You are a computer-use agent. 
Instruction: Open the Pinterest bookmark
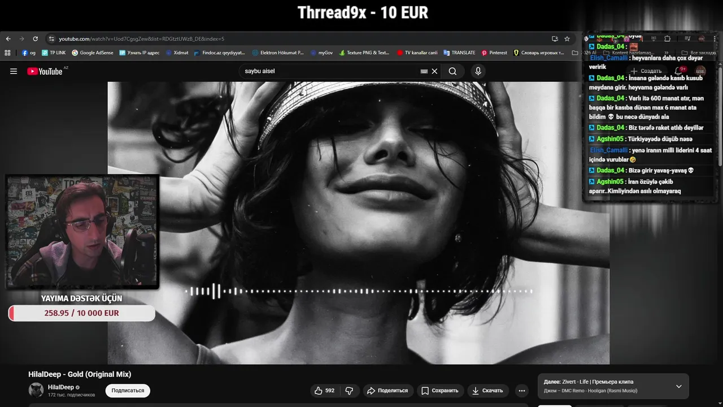494,53
